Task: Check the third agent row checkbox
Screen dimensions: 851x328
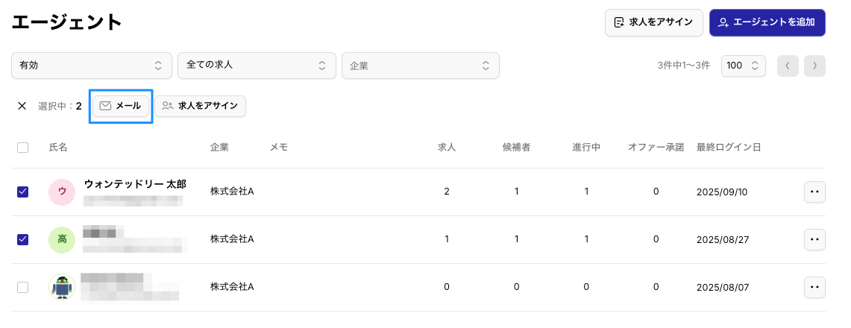Action: click(x=23, y=287)
